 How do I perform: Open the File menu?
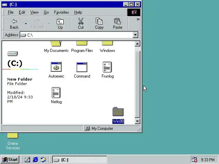(x=11, y=12)
